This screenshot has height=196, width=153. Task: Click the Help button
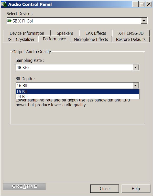(136, 189)
